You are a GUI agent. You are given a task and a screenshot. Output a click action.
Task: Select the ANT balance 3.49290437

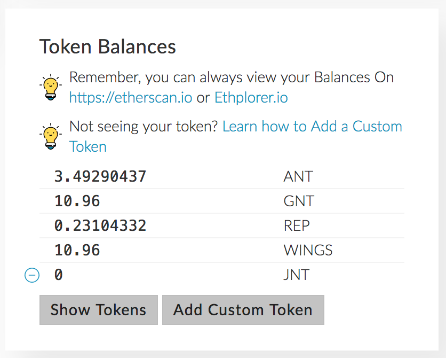coord(100,176)
